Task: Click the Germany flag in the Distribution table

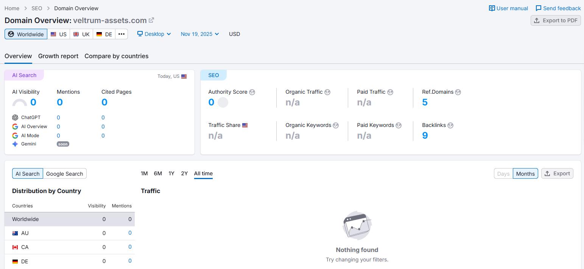Action: 15,261
